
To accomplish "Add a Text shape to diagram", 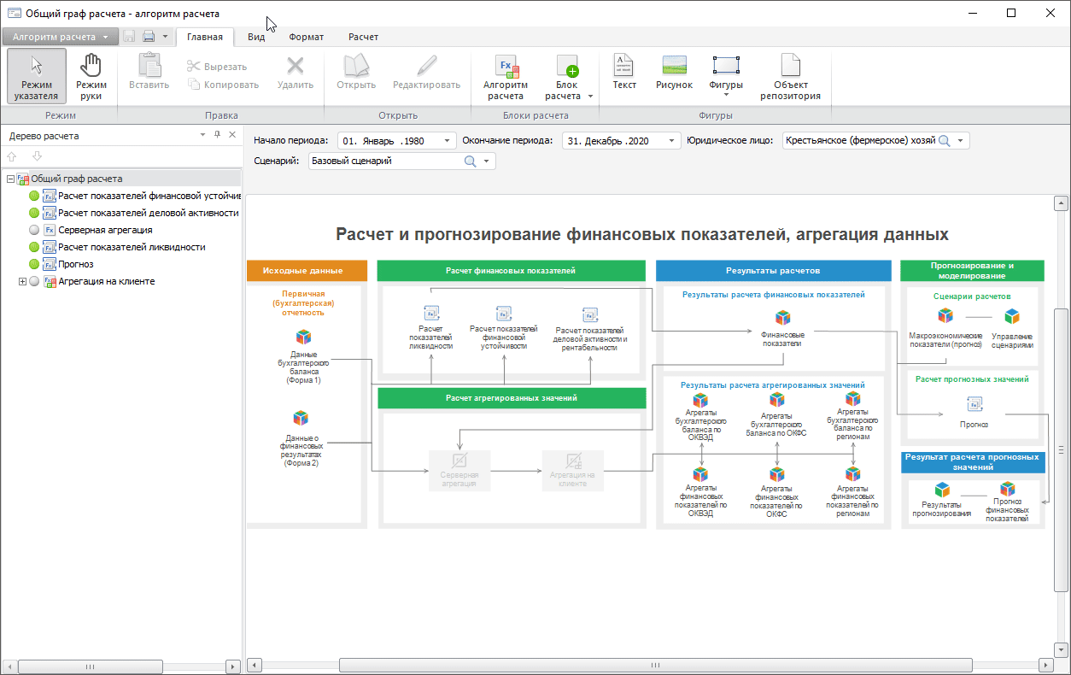I will pyautogui.click(x=624, y=73).
